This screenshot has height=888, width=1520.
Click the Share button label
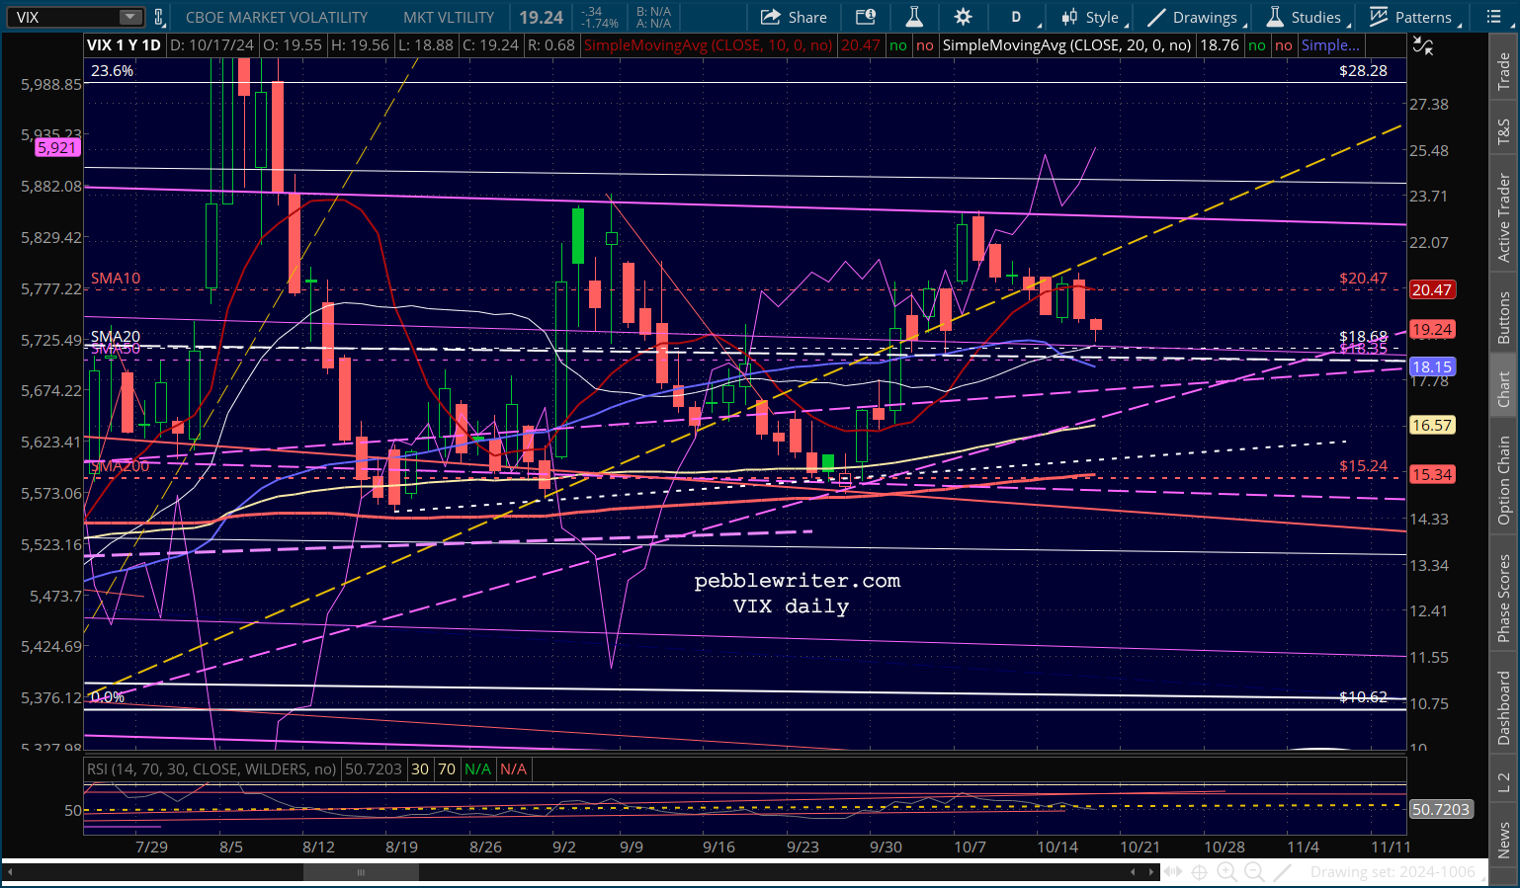pos(807,17)
